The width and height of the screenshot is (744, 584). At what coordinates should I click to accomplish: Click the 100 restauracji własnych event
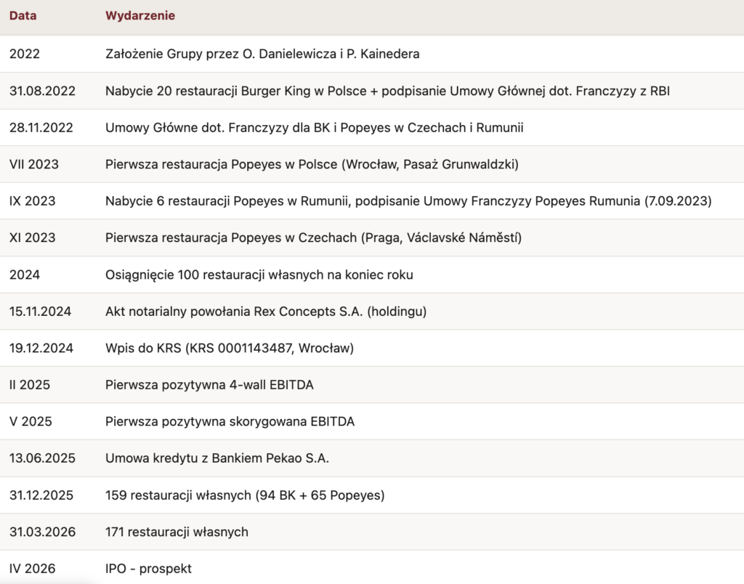click(x=259, y=275)
